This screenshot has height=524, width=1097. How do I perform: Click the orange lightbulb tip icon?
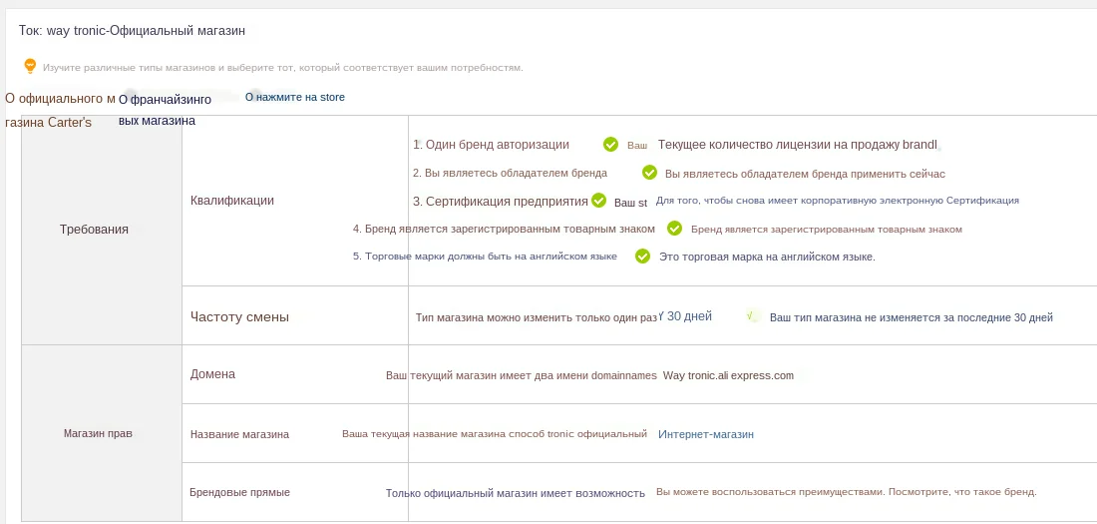pos(30,66)
